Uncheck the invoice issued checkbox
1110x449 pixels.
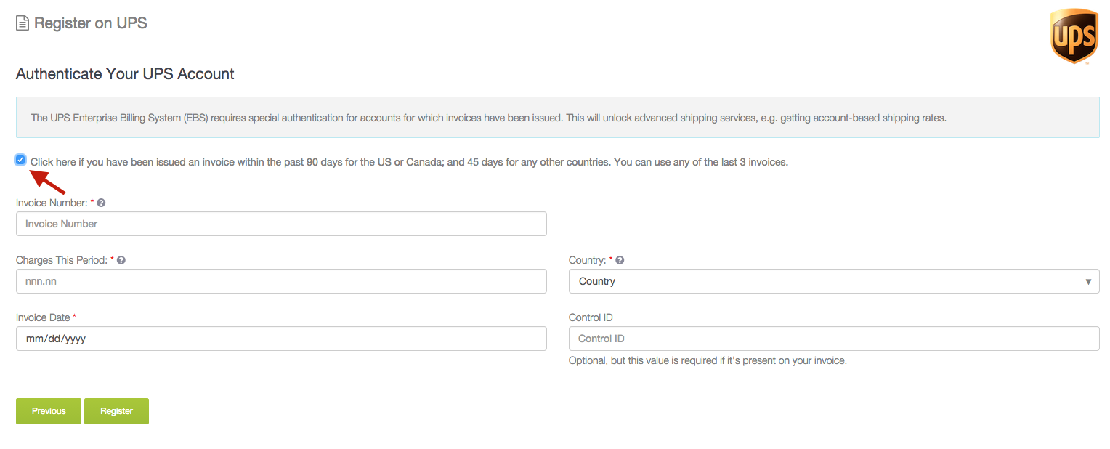coord(20,160)
